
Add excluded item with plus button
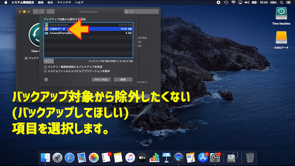point(46,61)
